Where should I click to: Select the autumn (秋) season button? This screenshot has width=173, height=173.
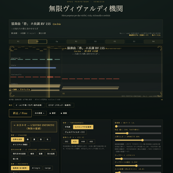tap(41, 139)
